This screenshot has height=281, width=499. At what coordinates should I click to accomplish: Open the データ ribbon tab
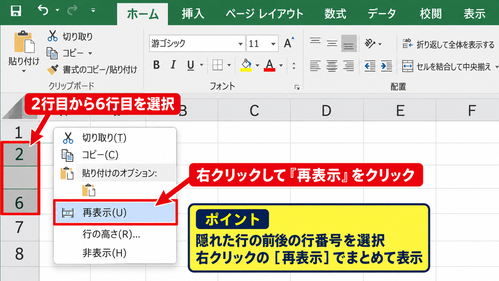382,14
